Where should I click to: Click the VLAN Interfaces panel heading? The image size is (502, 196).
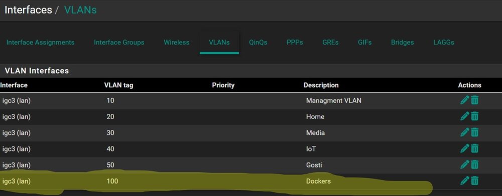point(37,70)
